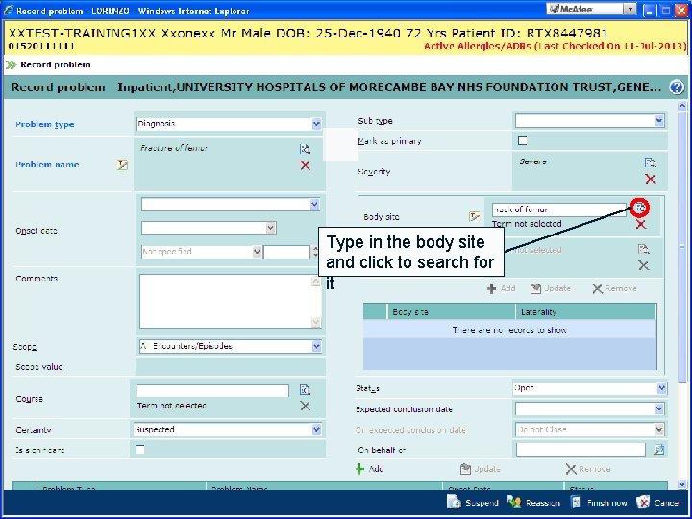Open the Scope Encounters/Episodes dropdown
The height and width of the screenshot is (519, 692).
[x=316, y=346]
